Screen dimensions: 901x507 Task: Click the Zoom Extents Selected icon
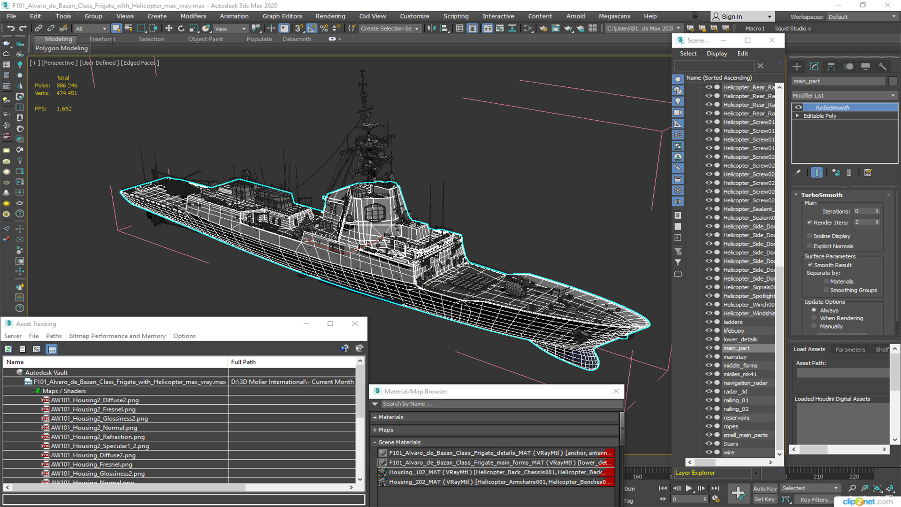(x=877, y=488)
